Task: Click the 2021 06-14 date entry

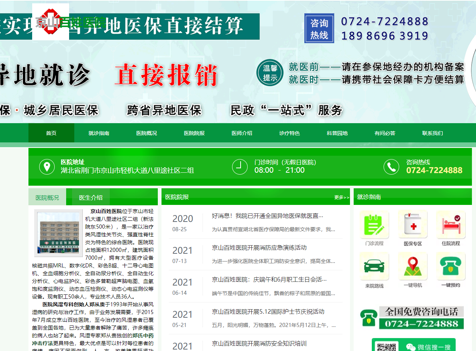Action: click(x=183, y=287)
